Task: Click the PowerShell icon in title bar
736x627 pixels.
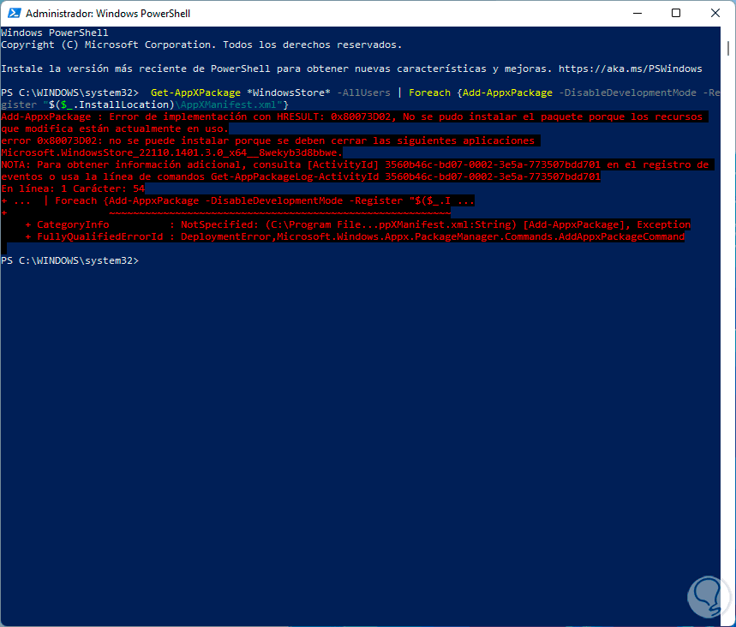Action: coord(14,13)
